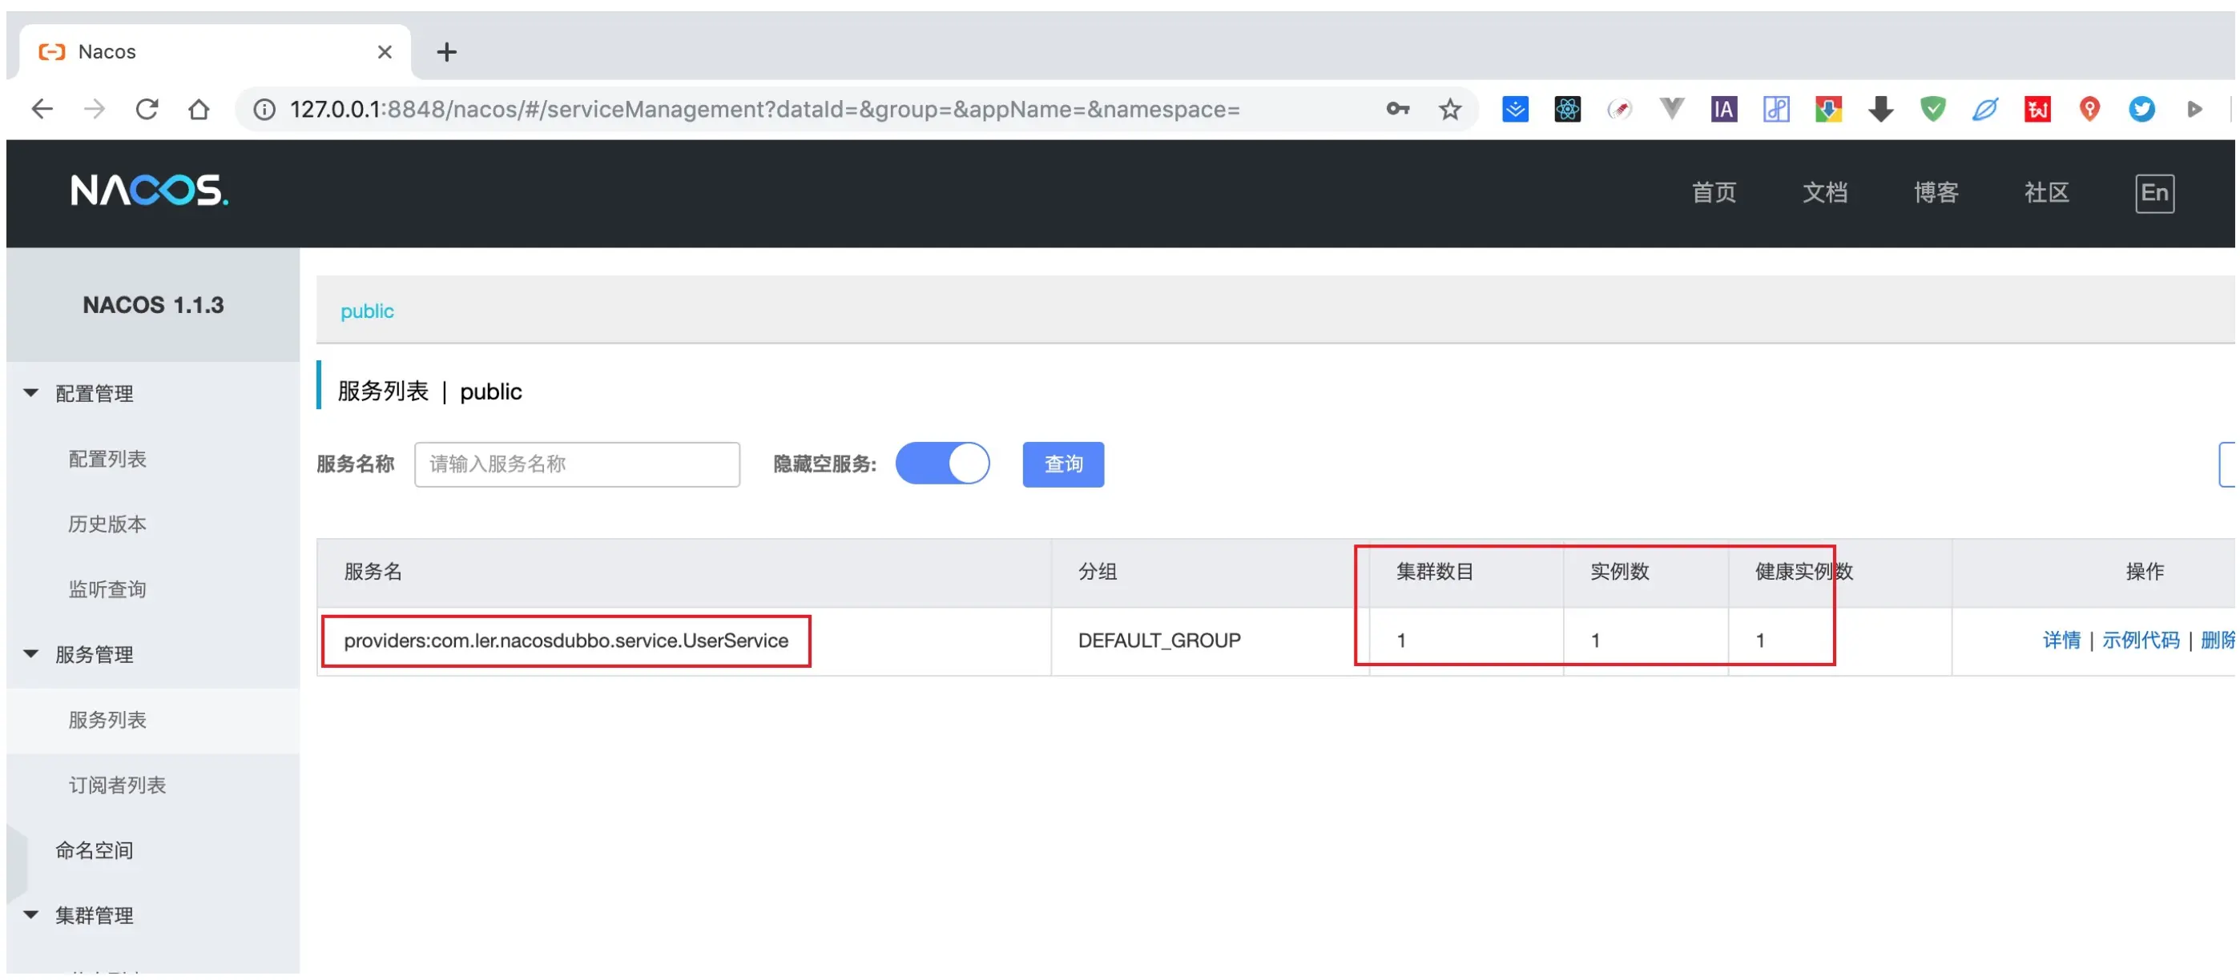2240x980 pixels.
Task: Open 详情 link for UserService
Action: click(2060, 641)
